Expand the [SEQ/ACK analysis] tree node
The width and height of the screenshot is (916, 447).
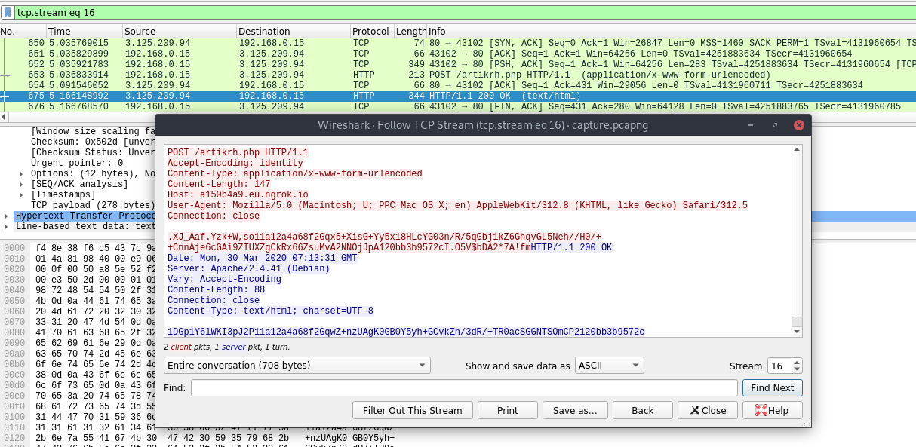pyautogui.click(x=21, y=184)
